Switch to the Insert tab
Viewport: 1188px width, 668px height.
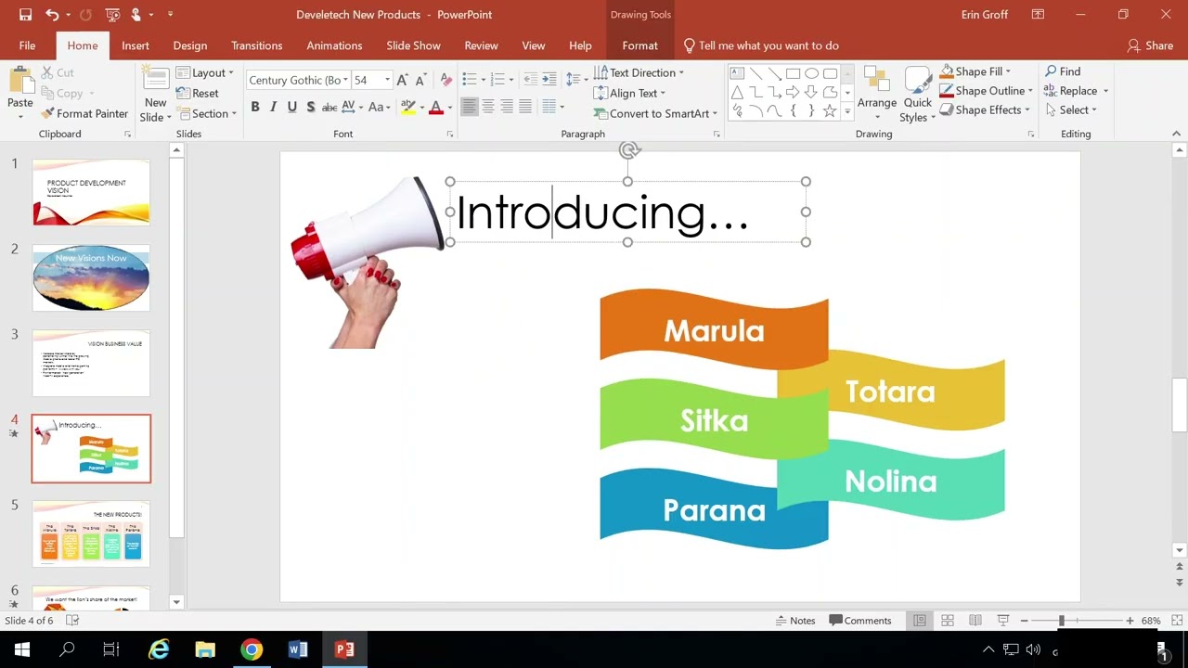[x=136, y=45]
